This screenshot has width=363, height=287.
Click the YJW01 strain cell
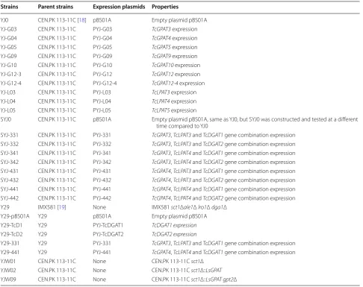(x=8, y=261)
